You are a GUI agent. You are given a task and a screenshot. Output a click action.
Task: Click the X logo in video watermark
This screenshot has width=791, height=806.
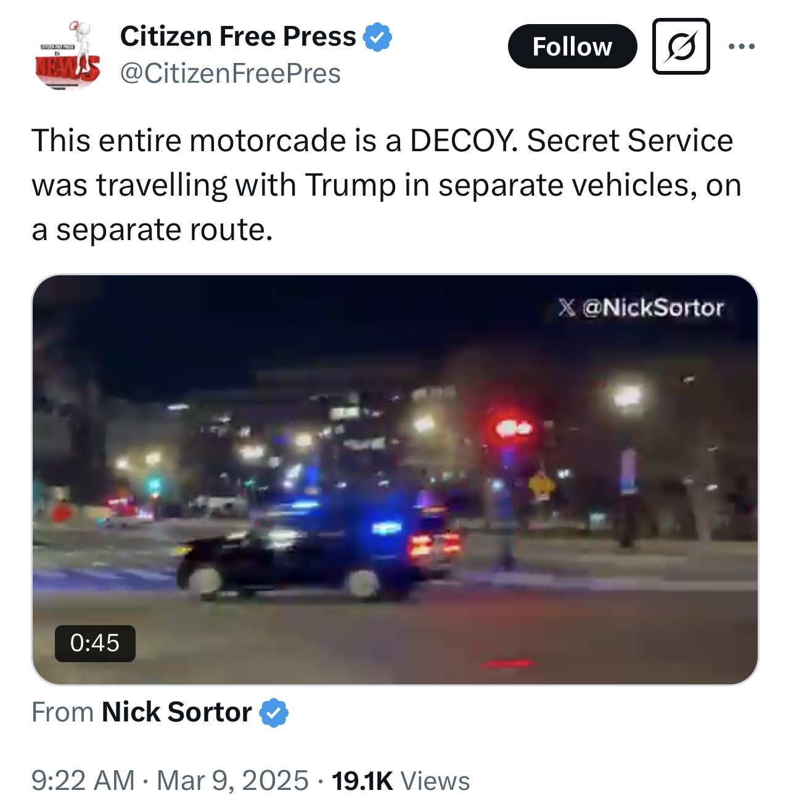point(567,307)
